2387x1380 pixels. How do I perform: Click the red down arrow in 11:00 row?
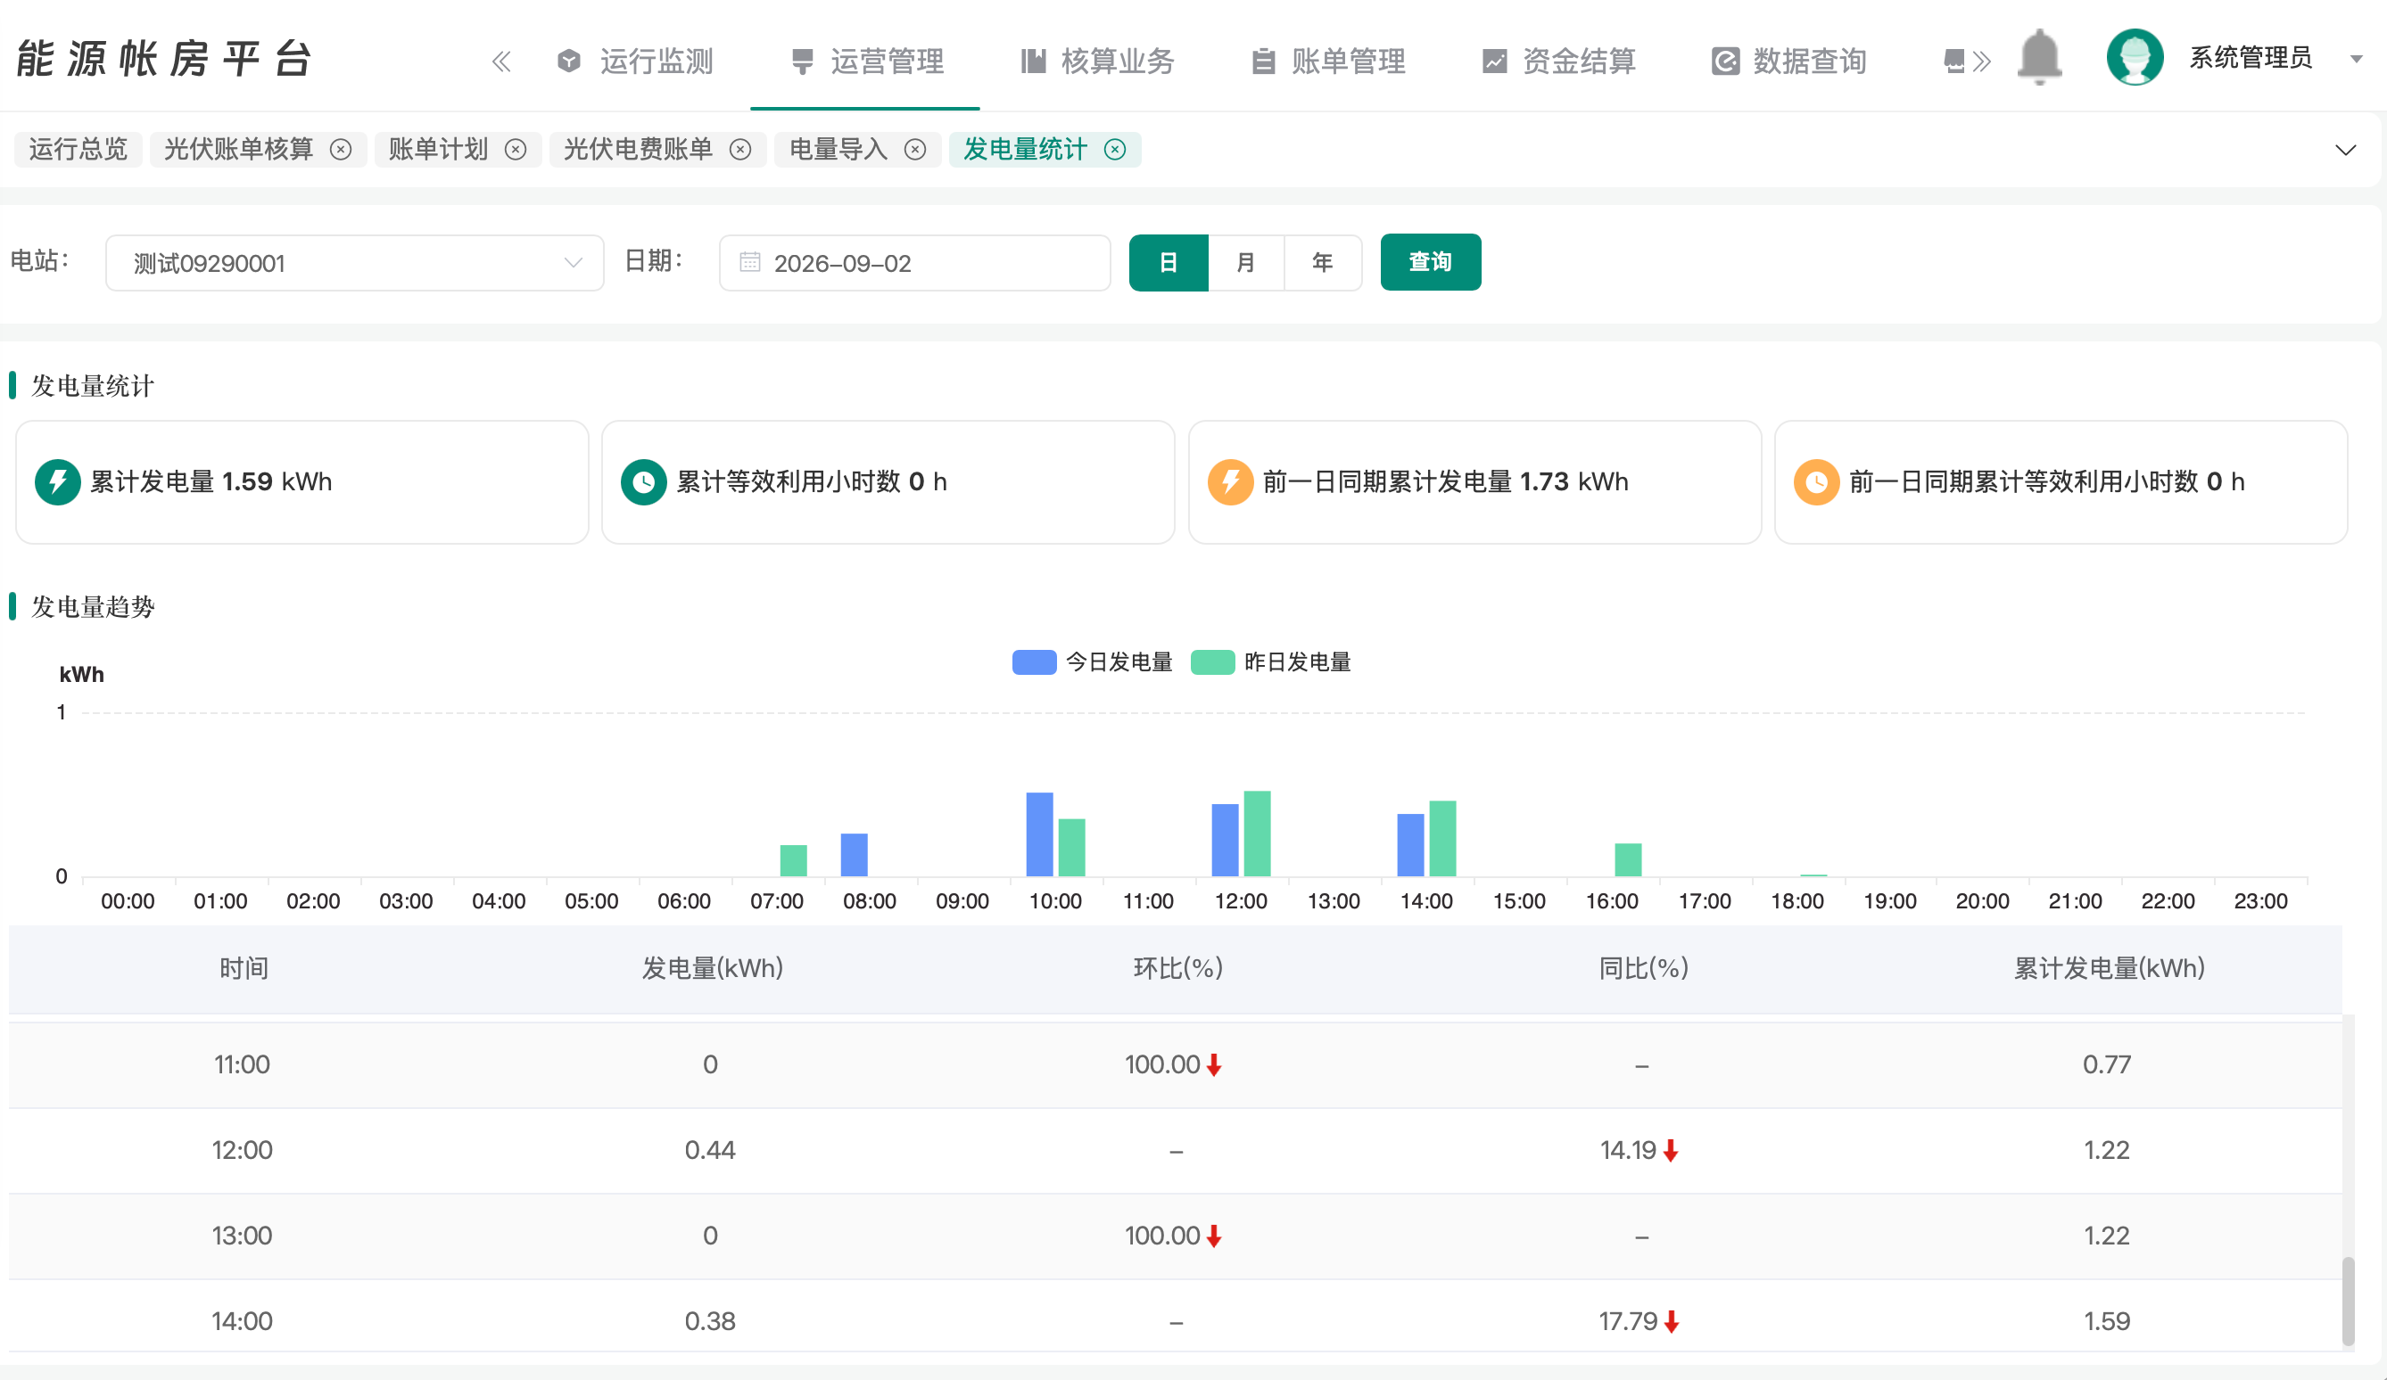[1213, 1066]
